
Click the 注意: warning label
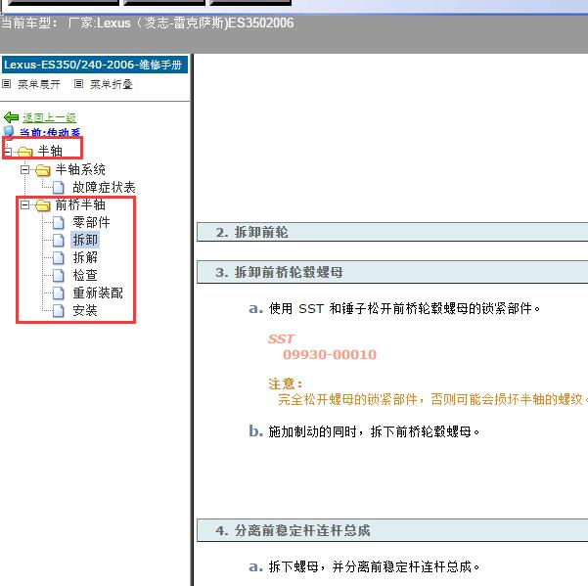tap(285, 383)
